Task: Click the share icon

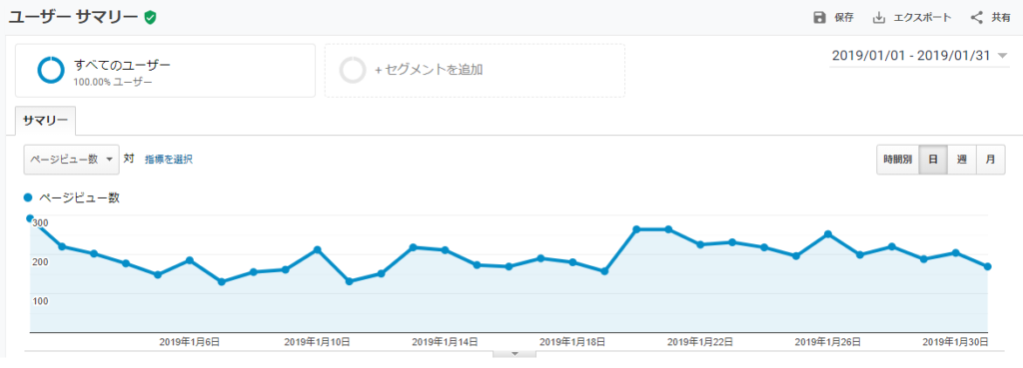Action: click(977, 18)
